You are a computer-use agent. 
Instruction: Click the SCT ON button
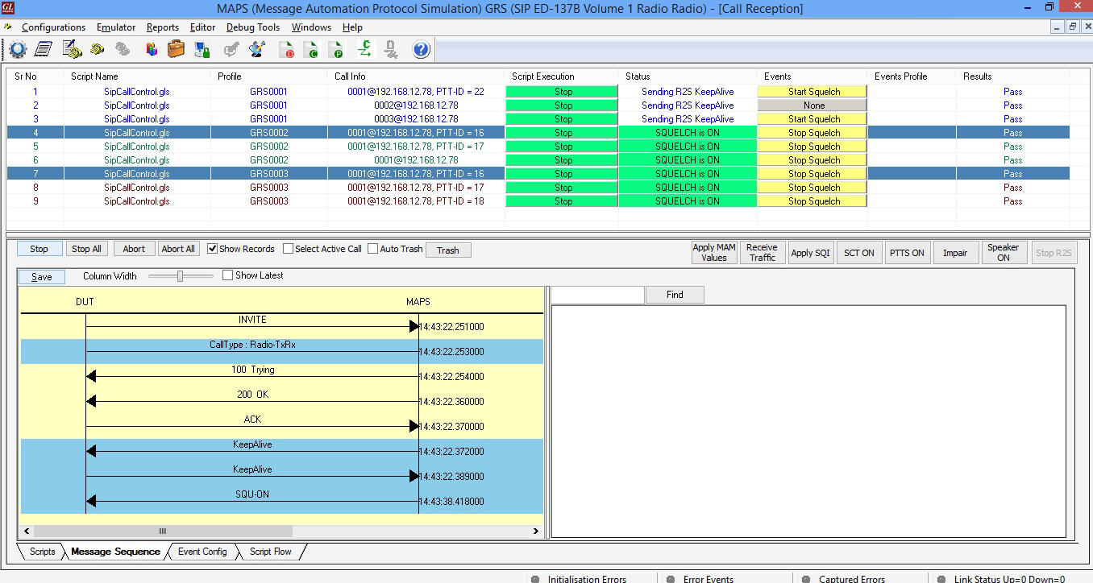click(859, 253)
